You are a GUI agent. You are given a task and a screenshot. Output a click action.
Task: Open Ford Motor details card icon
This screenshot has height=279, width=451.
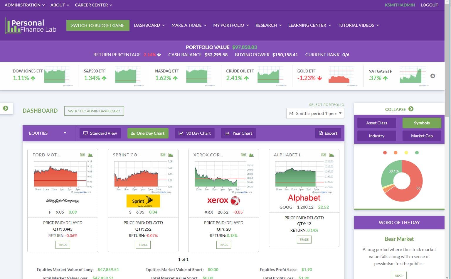(x=83, y=155)
